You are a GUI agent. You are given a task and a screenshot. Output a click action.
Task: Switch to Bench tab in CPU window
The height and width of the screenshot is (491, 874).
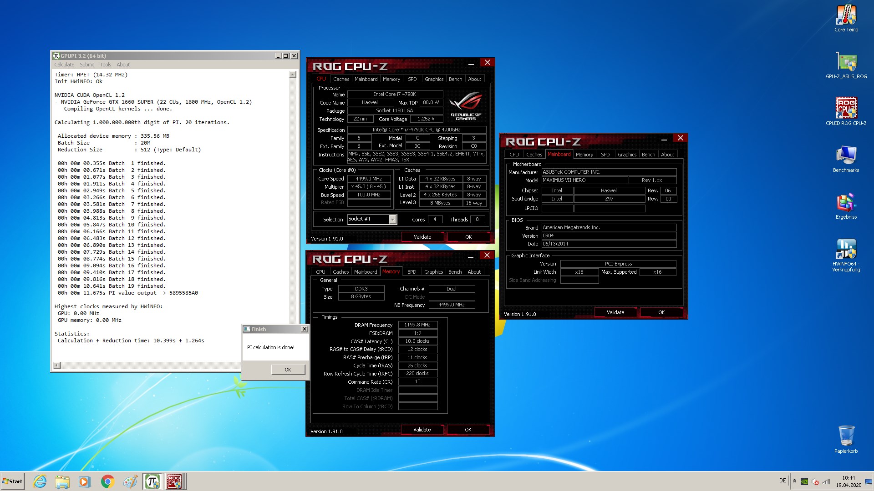click(455, 79)
